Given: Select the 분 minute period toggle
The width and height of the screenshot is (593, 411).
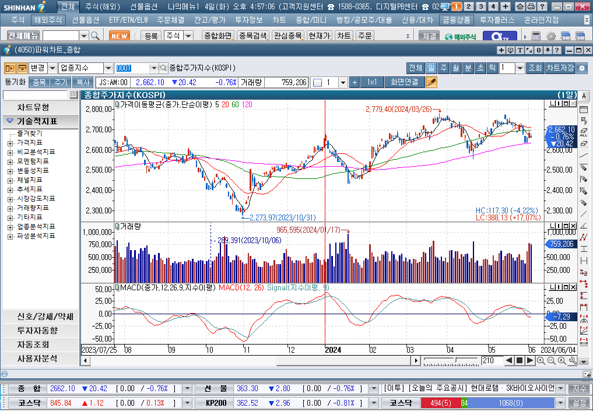Looking at the screenshot, I should tap(468, 68).
